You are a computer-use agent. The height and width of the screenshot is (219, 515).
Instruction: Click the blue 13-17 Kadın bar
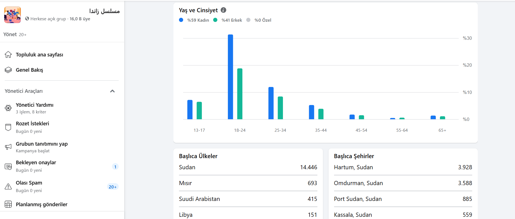point(190,109)
